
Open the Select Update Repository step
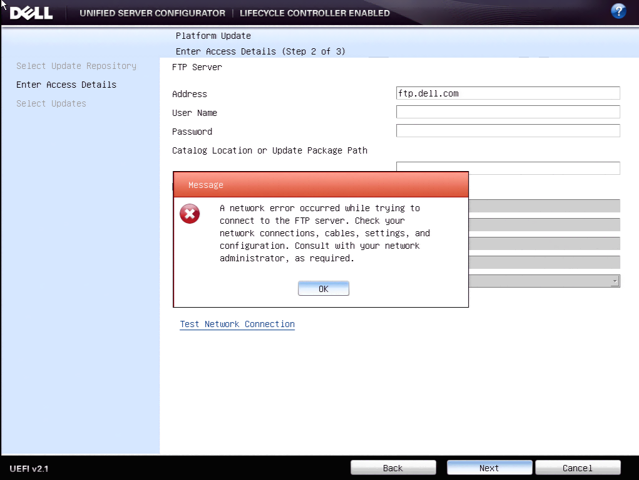[x=76, y=65]
